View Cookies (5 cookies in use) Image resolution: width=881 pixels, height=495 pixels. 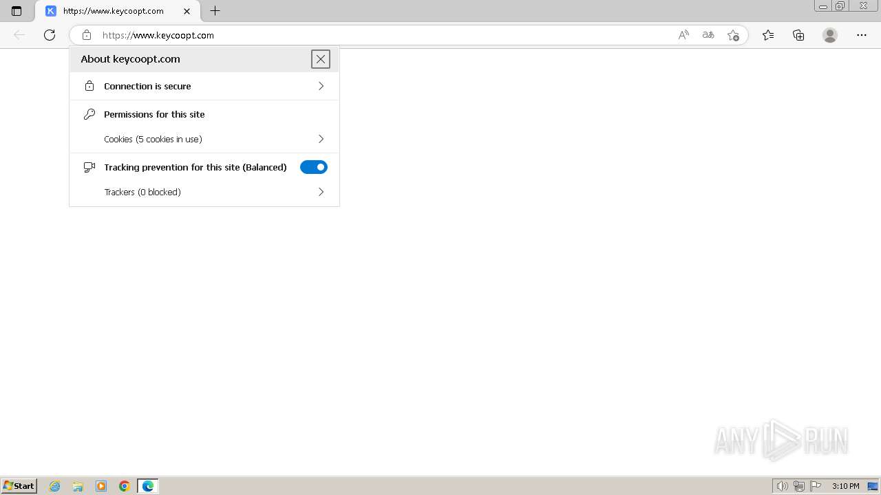click(x=204, y=139)
